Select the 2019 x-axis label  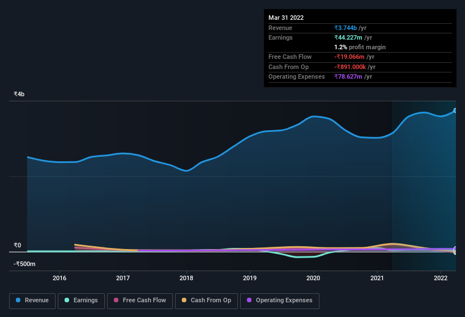pyautogui.click(x=250, y=278)
